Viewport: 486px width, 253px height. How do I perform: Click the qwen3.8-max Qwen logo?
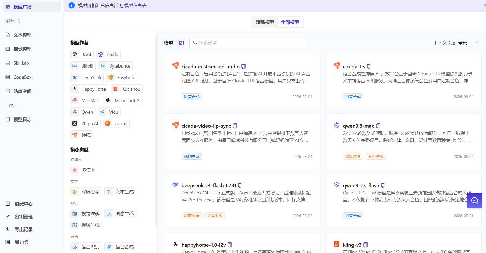click(x=337, y=125)
